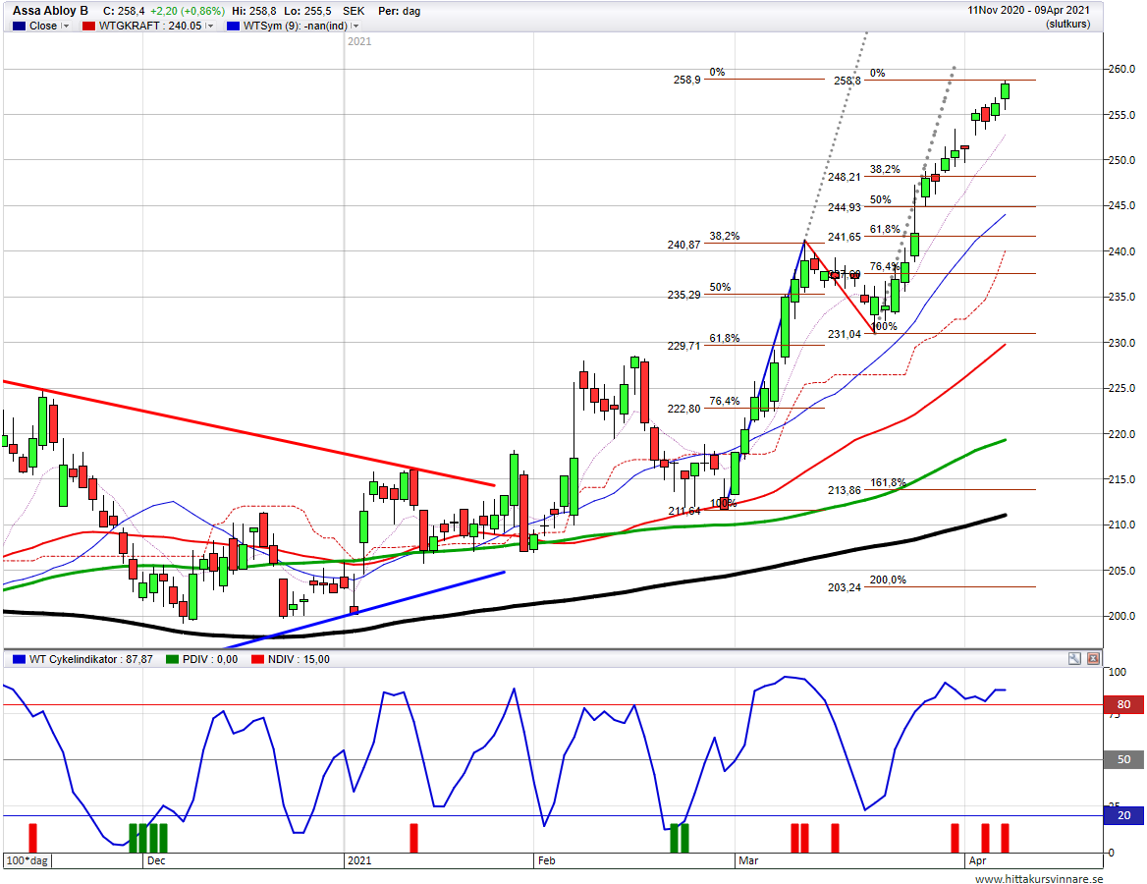Expand the WTSym (9) dropdown arrow
1147x884 pixels.
355,26
